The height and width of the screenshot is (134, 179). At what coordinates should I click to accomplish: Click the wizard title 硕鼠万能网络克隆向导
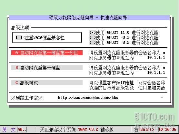(x=71, y=18)
